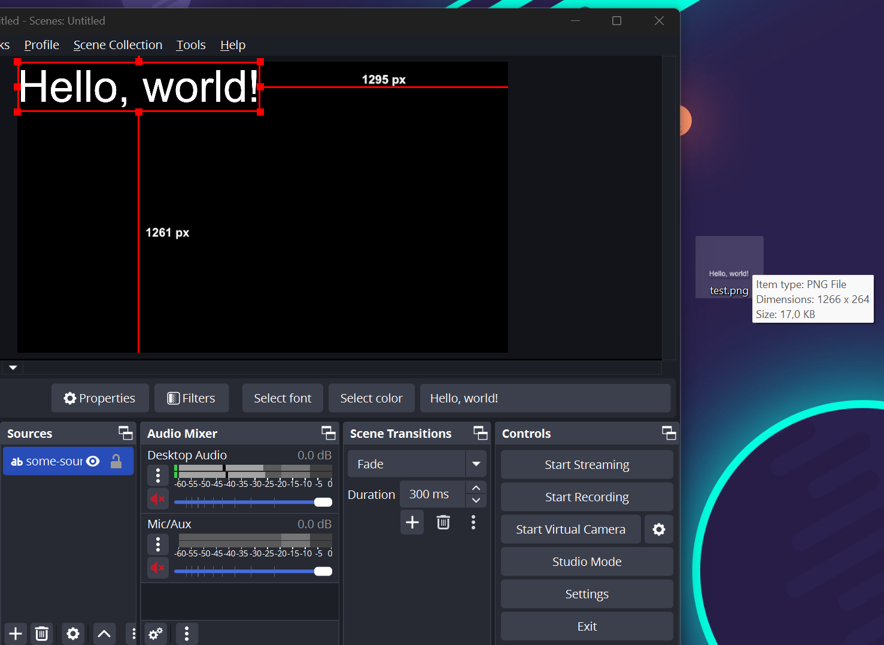Pop out the Controls dock
This screenshot has width=884, height=645.
point(669,433)
